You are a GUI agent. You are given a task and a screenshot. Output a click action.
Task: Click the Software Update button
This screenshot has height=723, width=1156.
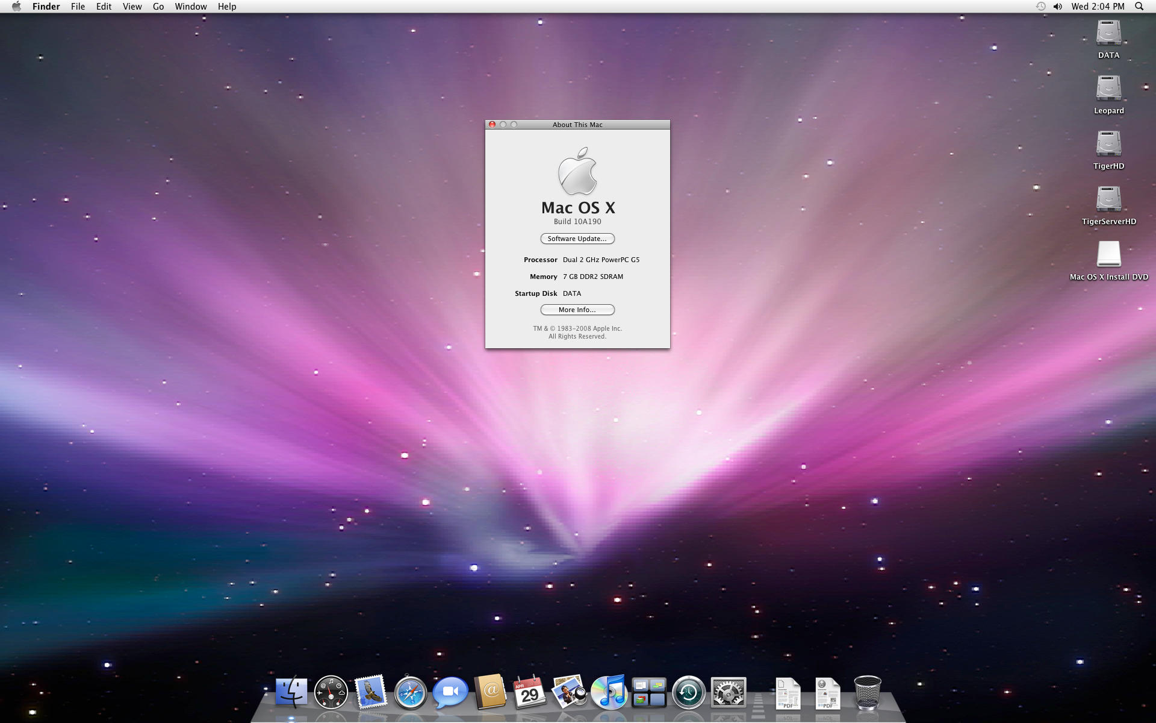577,239
